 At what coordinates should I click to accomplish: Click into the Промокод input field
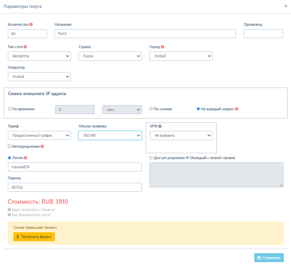click(x=263, y=34)
